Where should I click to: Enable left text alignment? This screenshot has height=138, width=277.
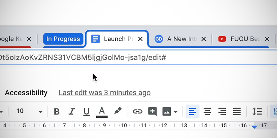click(193, 111)
